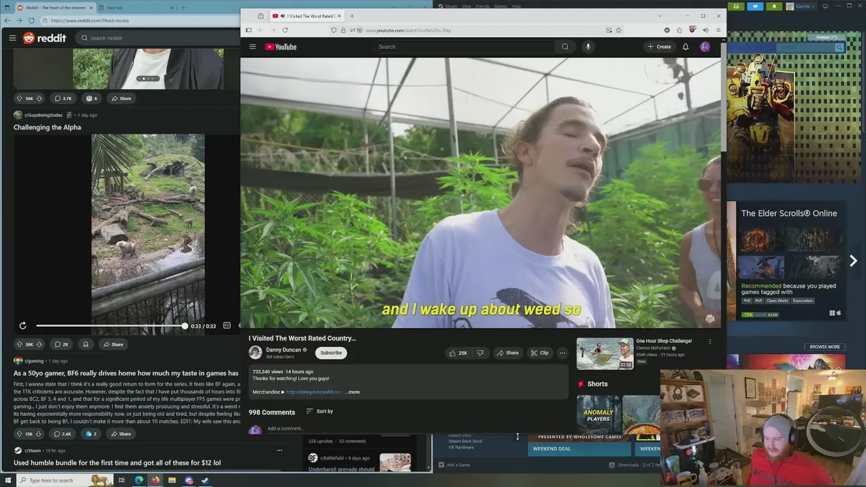Open the YouTube account avatar menu
866x487 pixels.
pos(705,47)
